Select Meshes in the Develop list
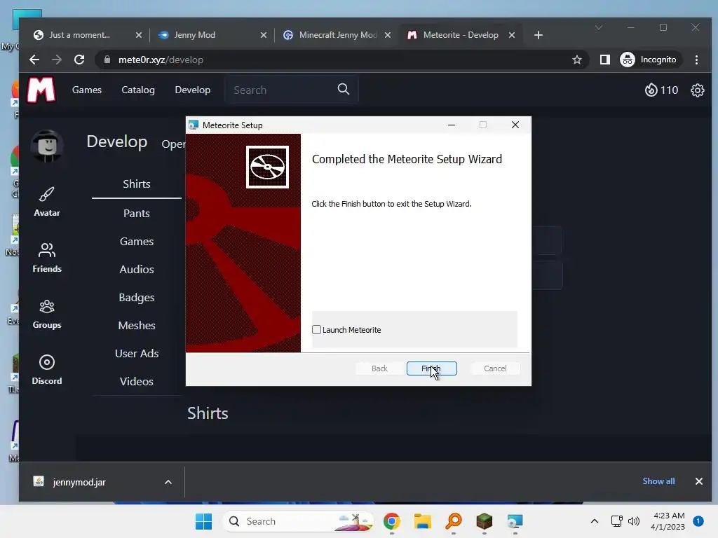 coord(137,325)
